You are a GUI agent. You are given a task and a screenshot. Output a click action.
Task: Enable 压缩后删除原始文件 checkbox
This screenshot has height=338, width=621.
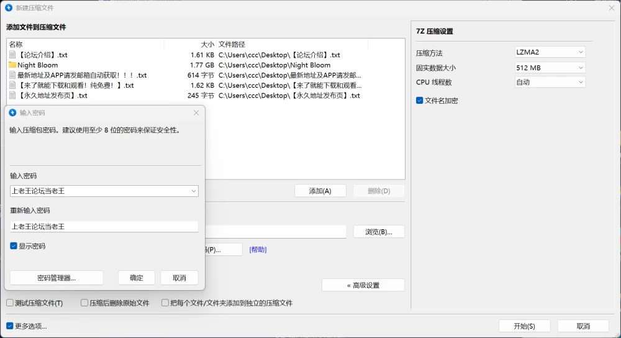point(84,303)
